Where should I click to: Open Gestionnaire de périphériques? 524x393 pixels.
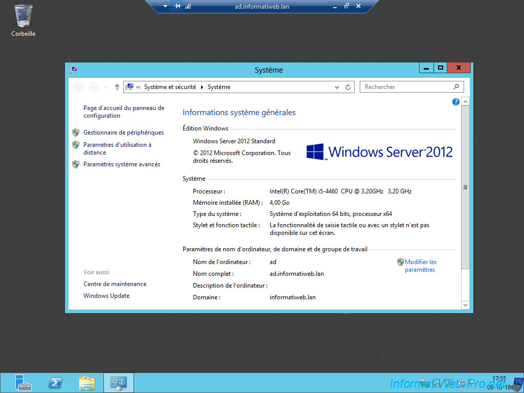tap(124, 133)
